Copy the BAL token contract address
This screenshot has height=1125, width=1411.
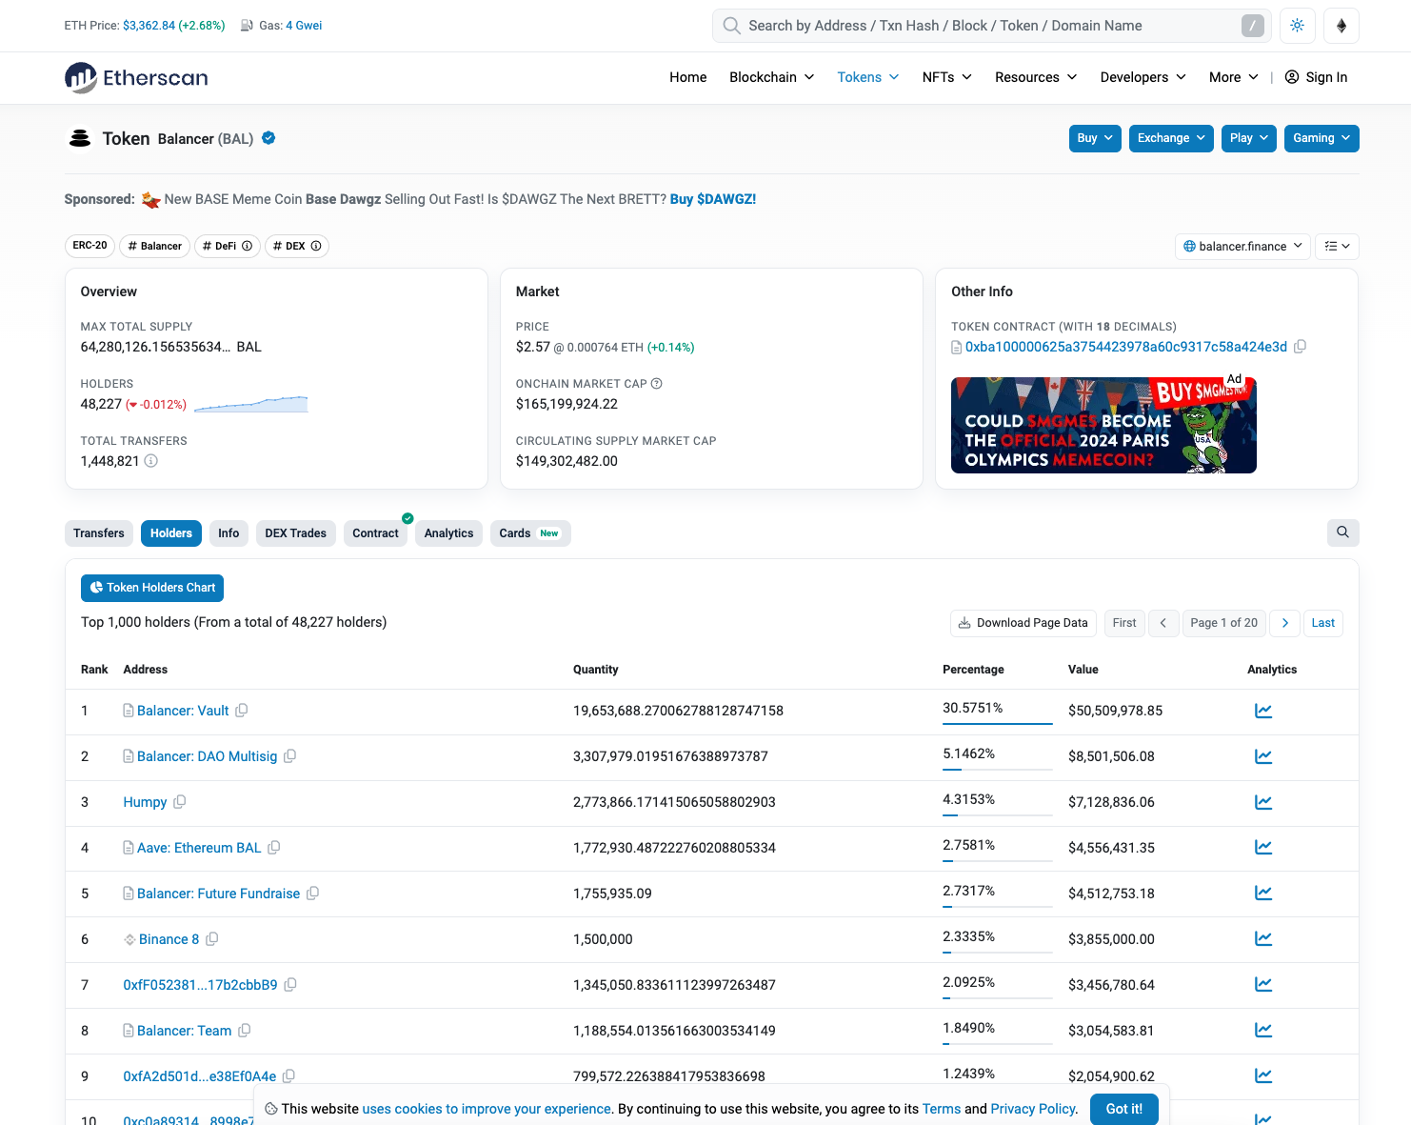[1301, 347]
